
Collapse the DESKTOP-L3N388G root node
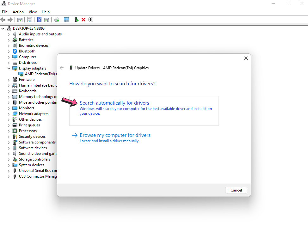(x=3, y=28)
